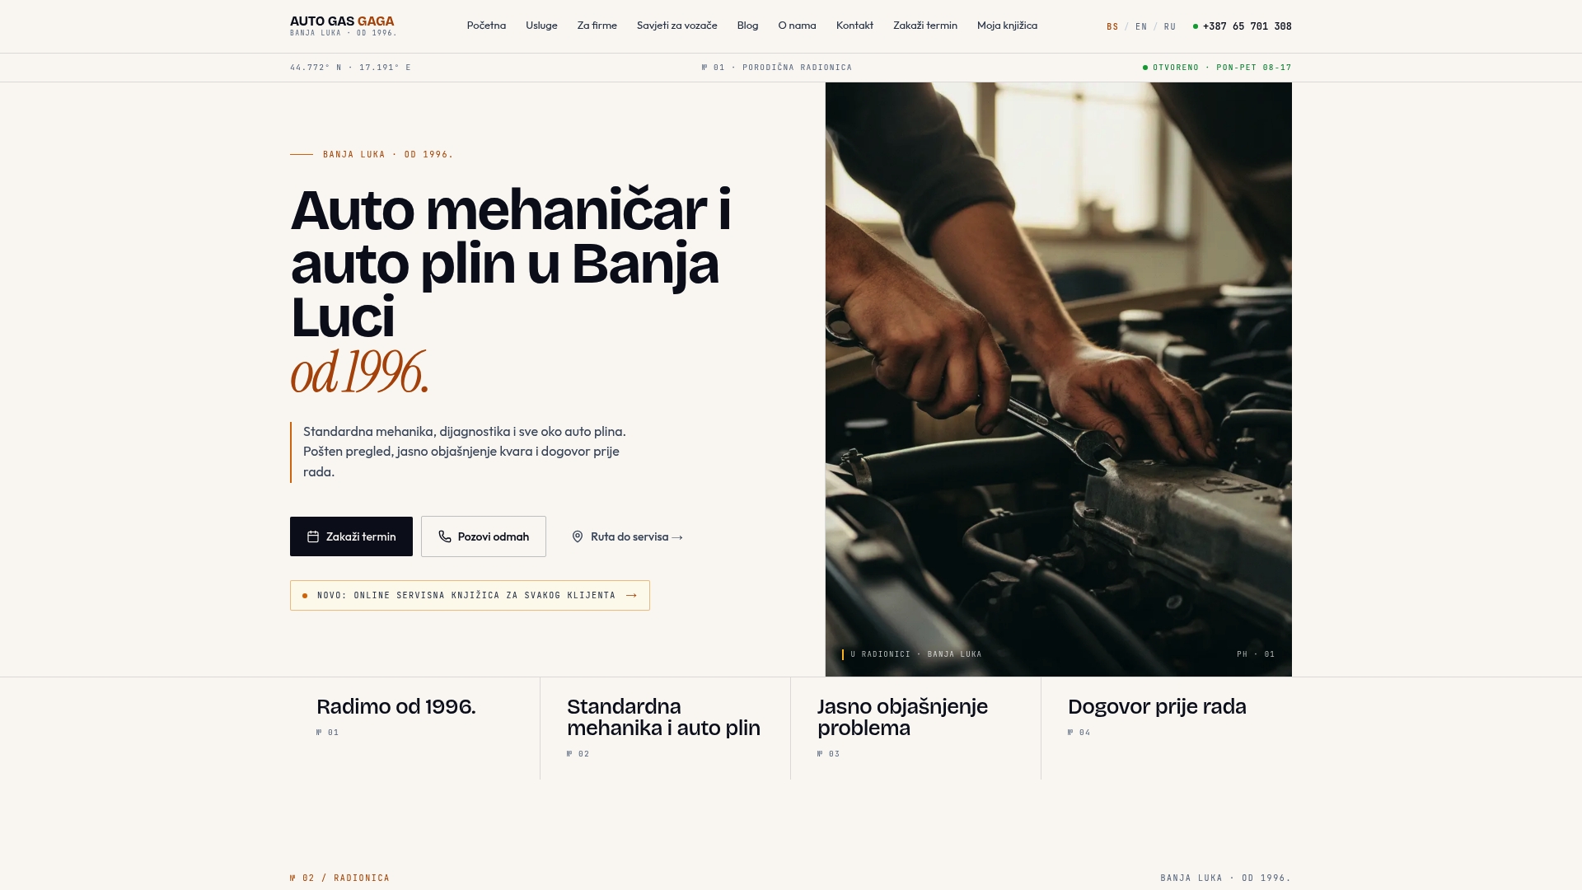Call the phone number +387 65 701 308
The height and width of the screenshot is (890, 1582).
tap(1247, 26)
